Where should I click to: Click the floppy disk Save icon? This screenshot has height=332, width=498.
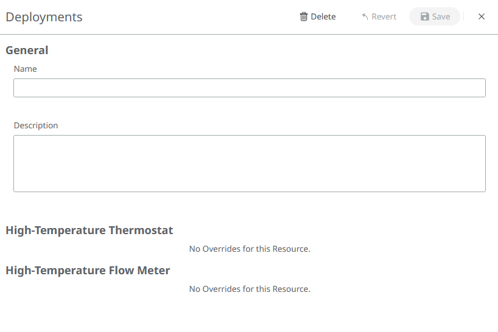[x=425, y=17]
